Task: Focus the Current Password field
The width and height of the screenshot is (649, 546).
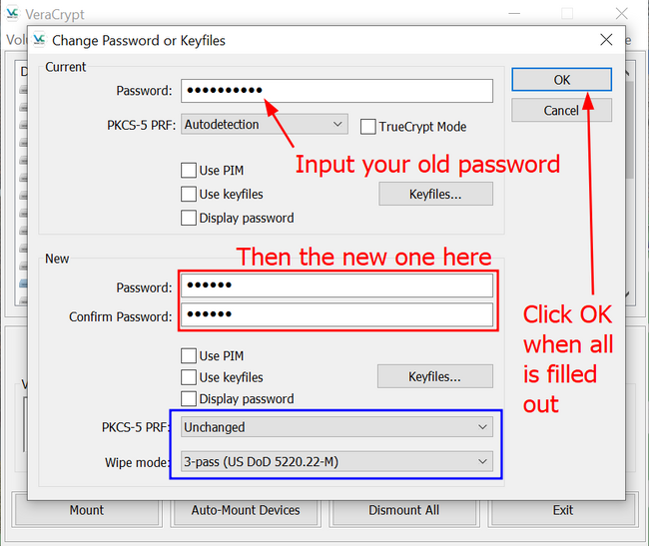Action: click(x=336, y=91)
